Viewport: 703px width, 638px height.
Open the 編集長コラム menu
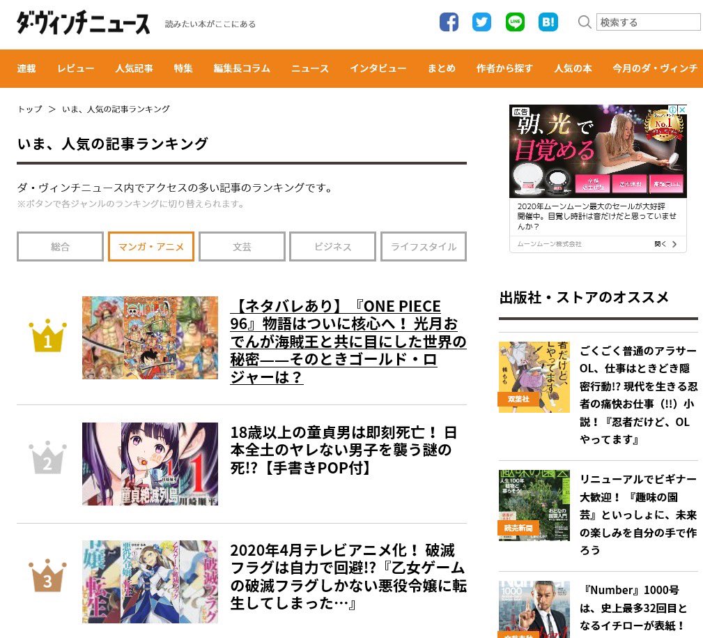click(242, 68)
